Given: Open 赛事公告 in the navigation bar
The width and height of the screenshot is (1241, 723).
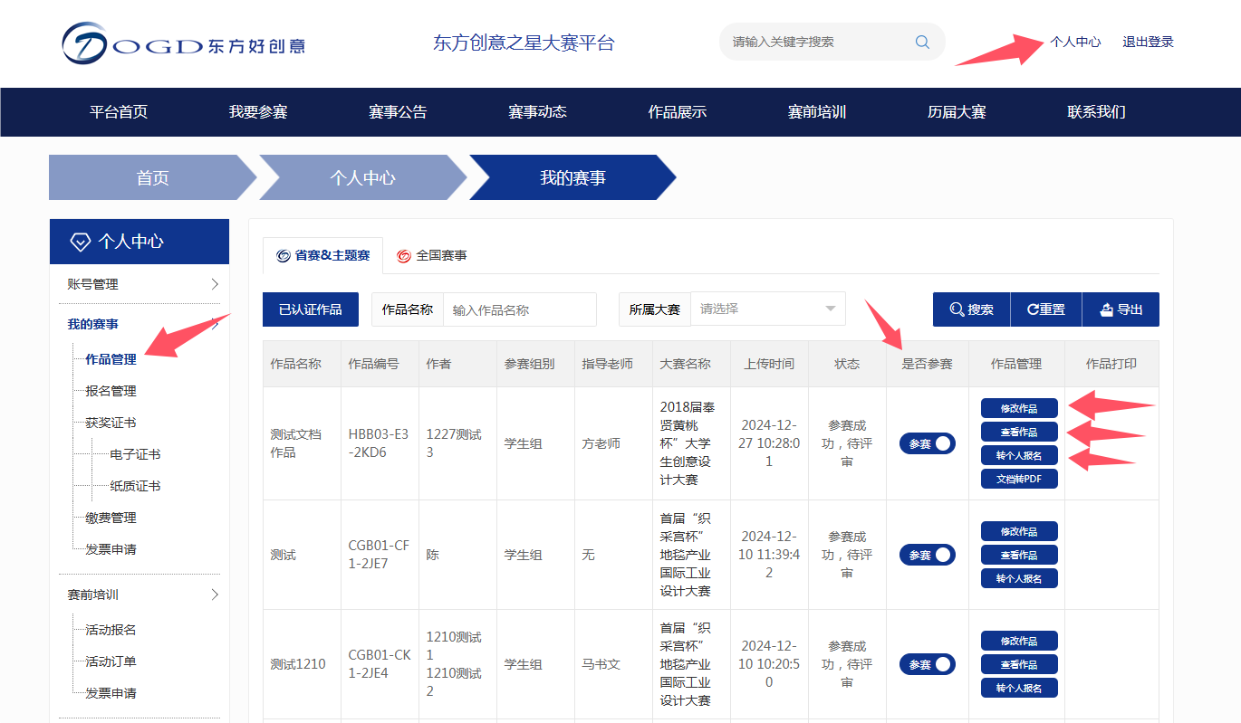Looking at the screenshot, I should pyautogui.click(x=398, y=112).
